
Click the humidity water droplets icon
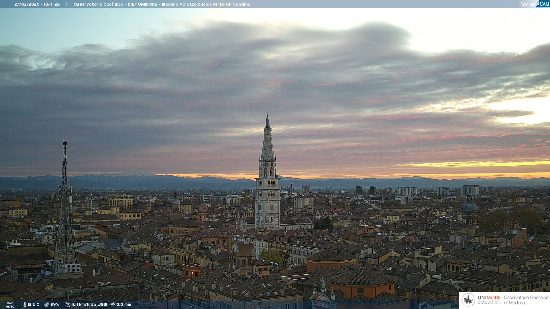click(x=46, y=304)
